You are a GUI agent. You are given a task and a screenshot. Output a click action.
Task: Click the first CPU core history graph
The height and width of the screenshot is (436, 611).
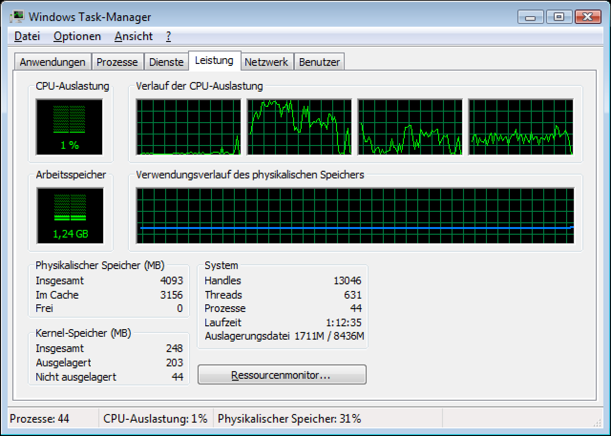(188, 127)
